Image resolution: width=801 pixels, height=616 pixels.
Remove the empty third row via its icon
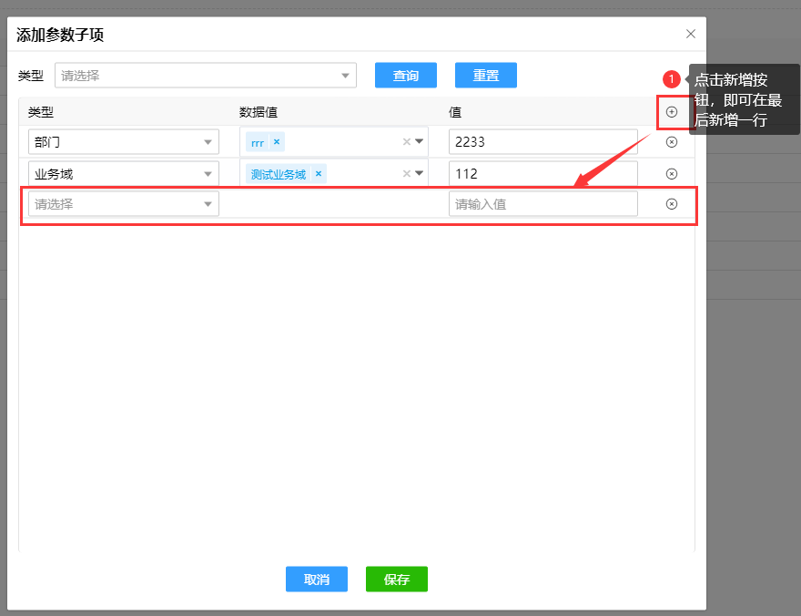tap(672, 204)
